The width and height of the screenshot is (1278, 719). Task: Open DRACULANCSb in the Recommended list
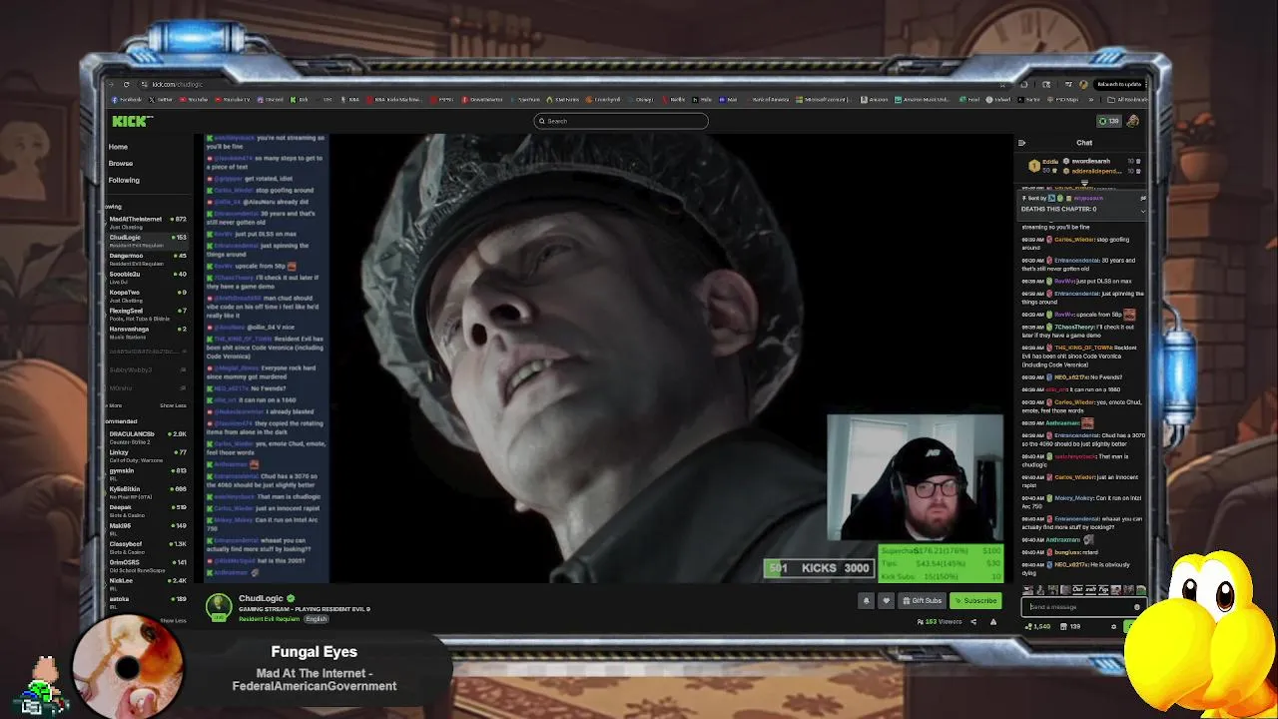click(x=148, y=437)
